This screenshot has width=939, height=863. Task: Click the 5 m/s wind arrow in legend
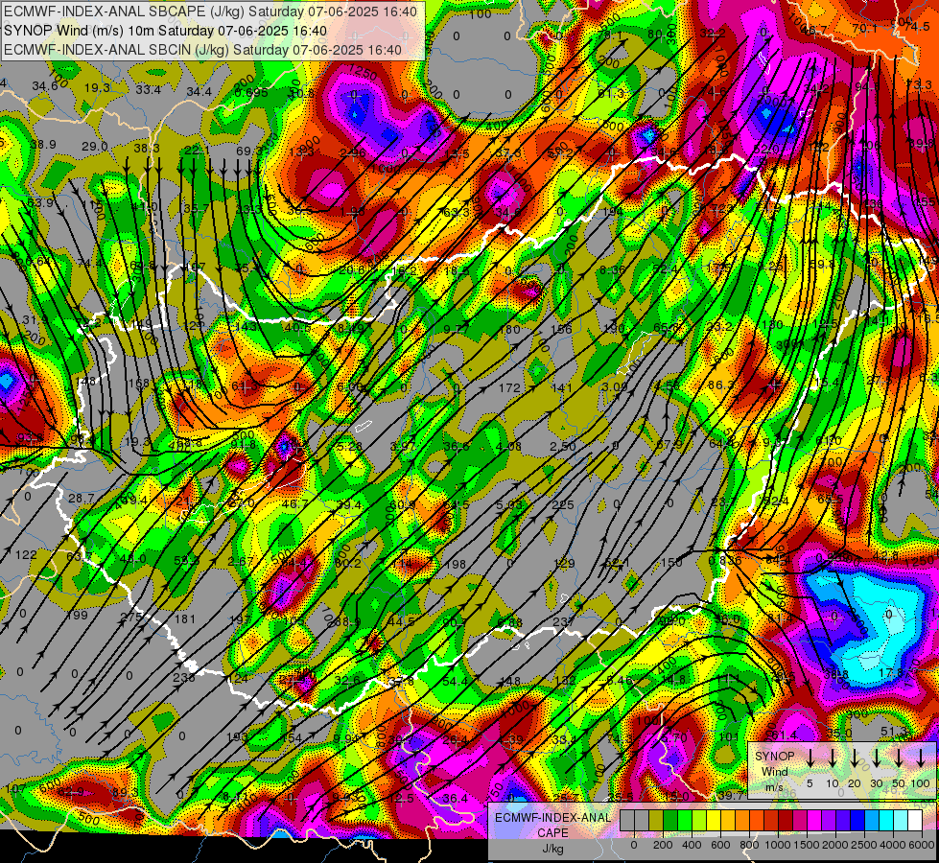810,758
